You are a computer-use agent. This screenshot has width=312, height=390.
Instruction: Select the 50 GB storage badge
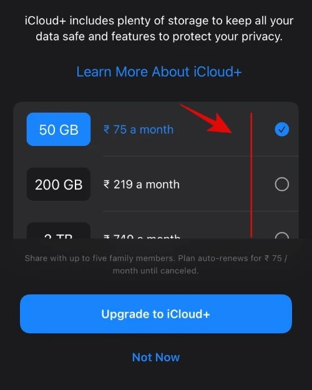[59, 129]
